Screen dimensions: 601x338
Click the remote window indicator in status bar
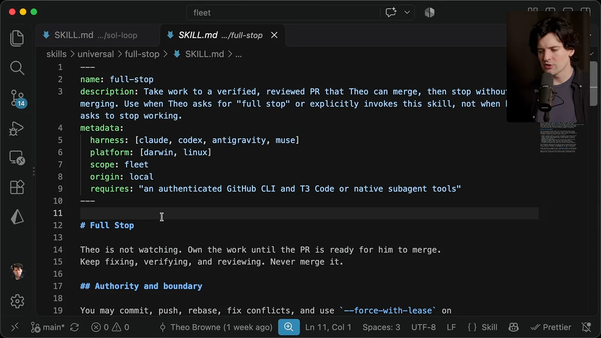pos(15,327)
